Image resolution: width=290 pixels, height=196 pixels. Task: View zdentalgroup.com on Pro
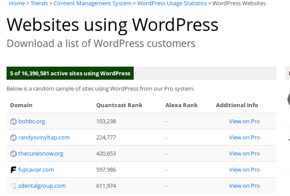pos(244,186)
